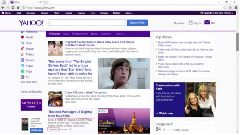Open Flickr in the top navigation
The image size is (240, 135).
point(56,13)
